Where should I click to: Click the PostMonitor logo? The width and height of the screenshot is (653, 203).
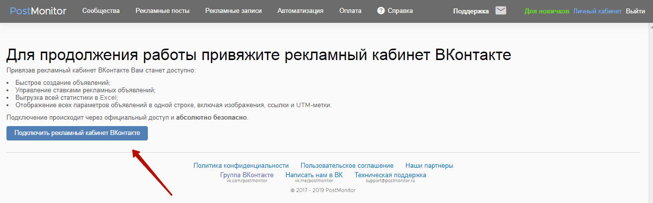click(x=38, y=10)
